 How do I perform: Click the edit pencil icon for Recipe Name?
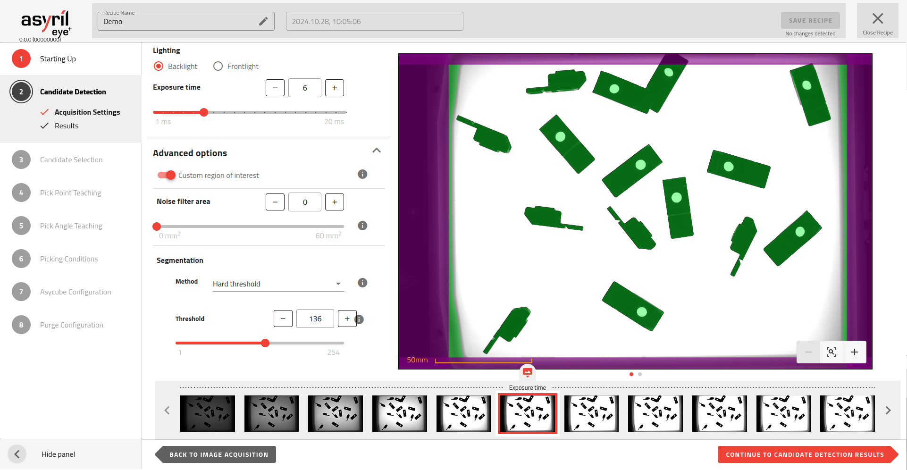click(263, 21)
